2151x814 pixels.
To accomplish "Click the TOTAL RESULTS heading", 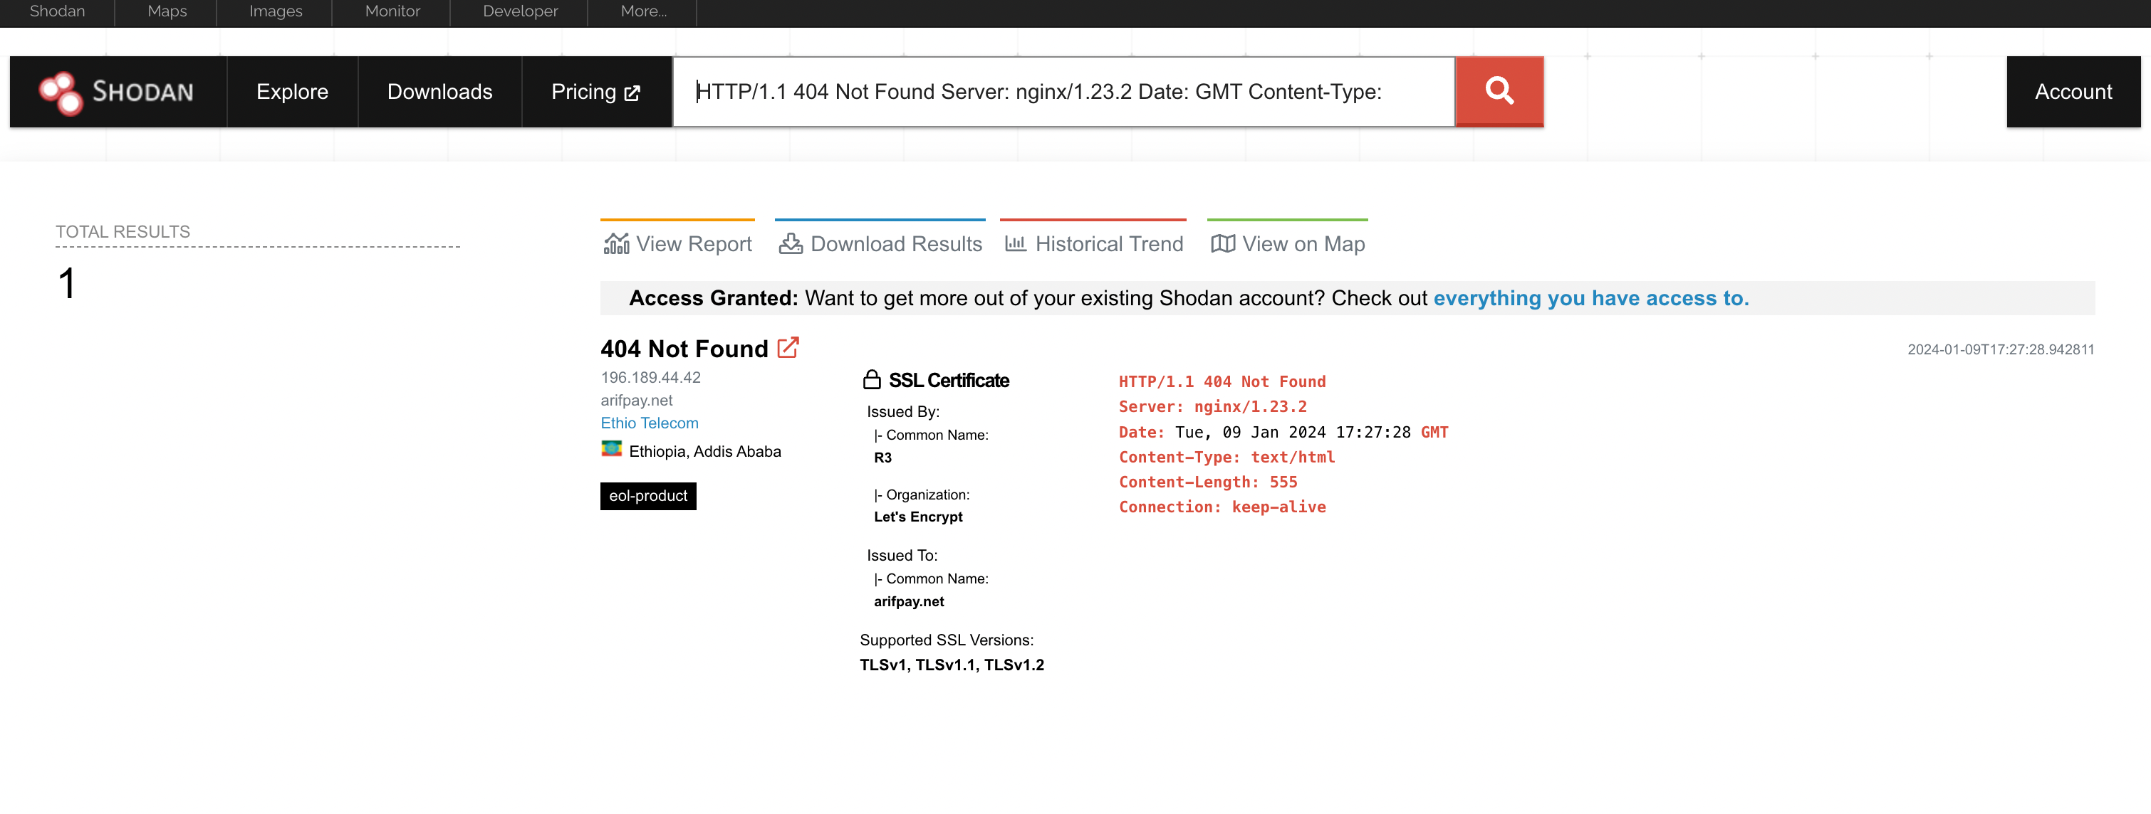I will coord(123,231).
